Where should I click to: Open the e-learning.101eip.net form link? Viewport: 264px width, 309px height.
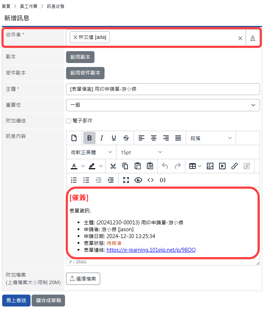(151, 250)
